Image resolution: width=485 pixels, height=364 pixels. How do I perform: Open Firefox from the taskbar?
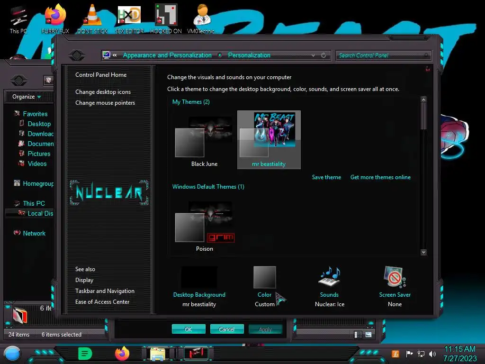pyautogui.click(x=122, y=354)
